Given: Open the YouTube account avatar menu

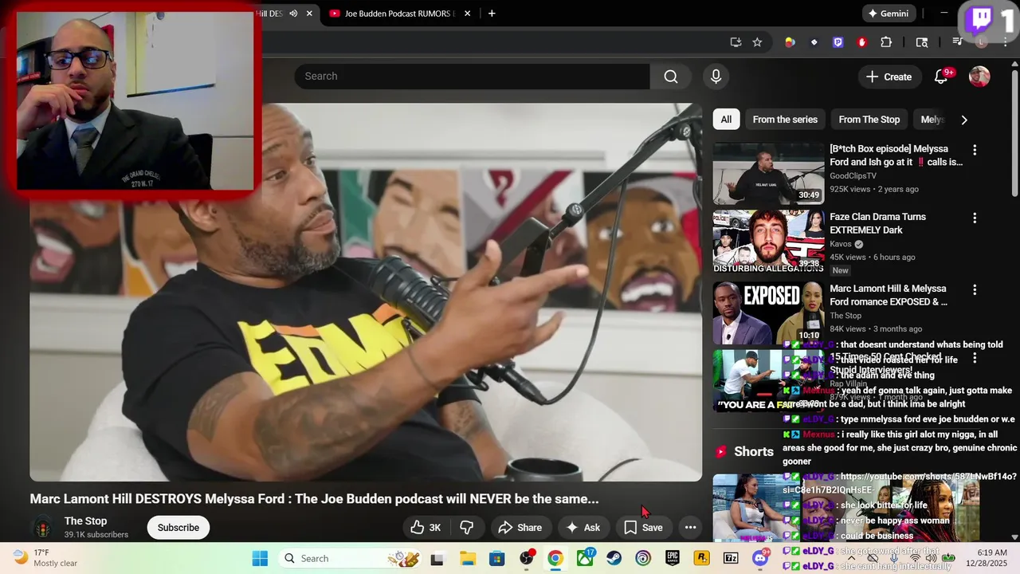Looking at the screenshot, I should 979,77.
